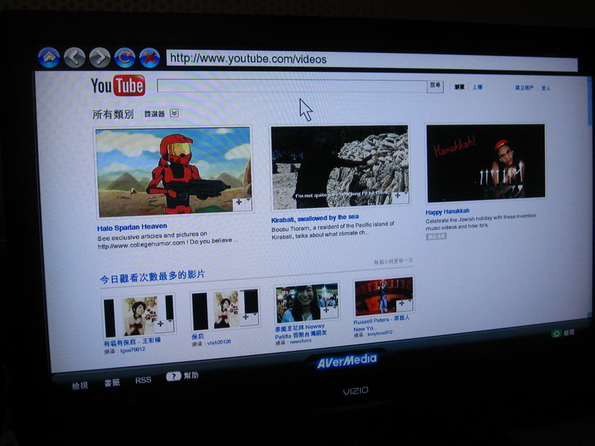Image resolution: width=595 pixels, height=446 pixels.
Task: Select the 瀏覽 browse tab
Action: pyautogui.click(x=460, y=87)
